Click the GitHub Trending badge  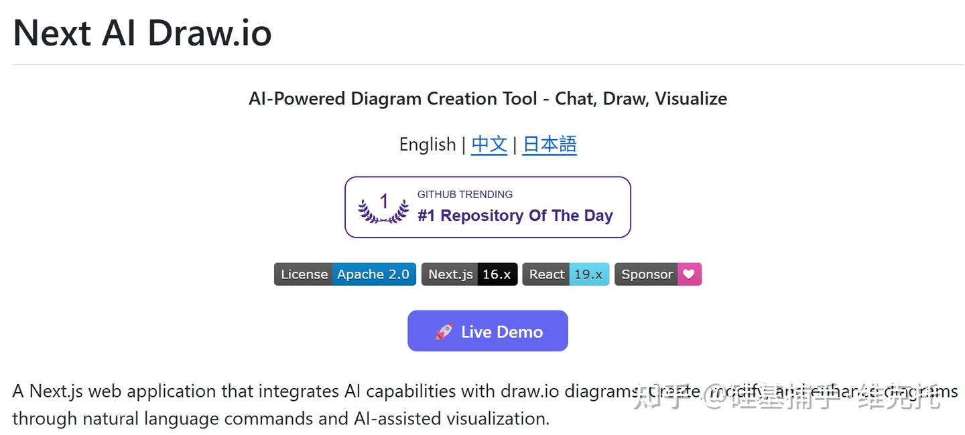(x=488, y=207)
